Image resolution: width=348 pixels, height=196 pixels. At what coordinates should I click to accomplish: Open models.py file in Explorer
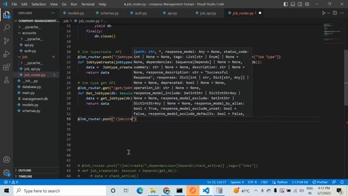coord(30,105)
